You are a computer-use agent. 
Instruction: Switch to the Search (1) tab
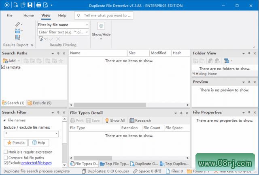pos(13,103)
